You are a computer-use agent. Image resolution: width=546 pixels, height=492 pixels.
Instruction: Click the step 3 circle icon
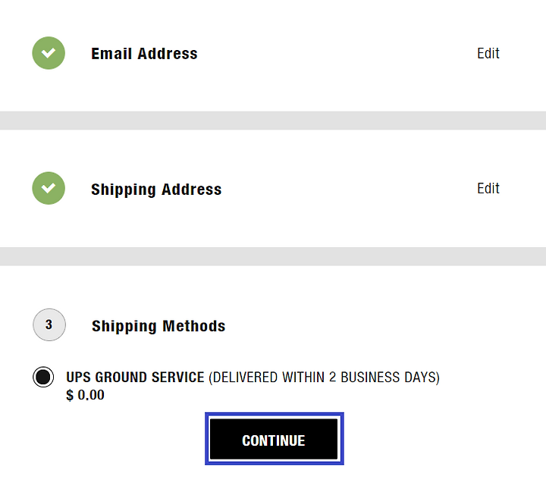pos(49,324)
